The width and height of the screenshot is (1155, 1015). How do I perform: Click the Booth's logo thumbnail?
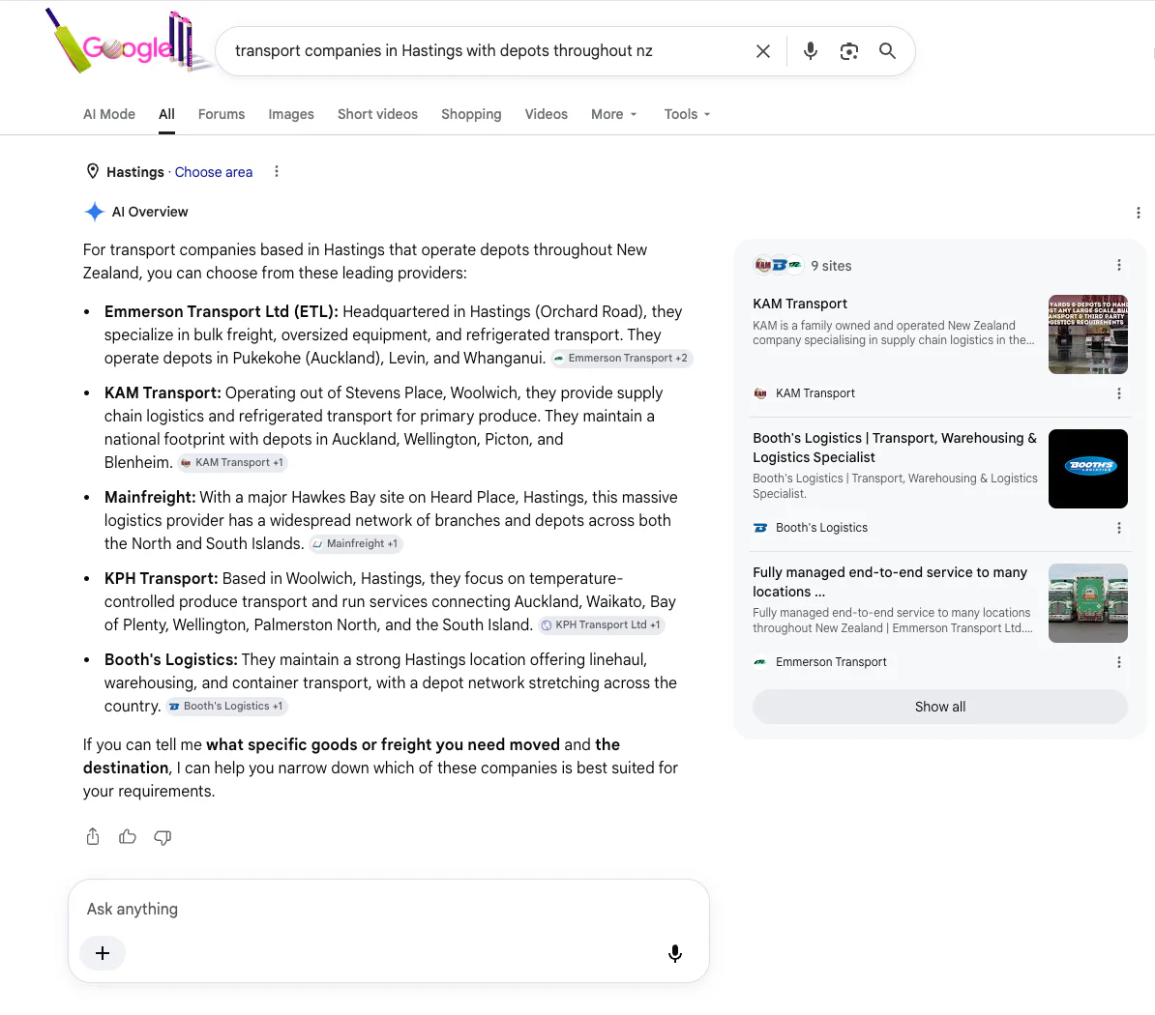pyautogui.click(x=1088, y=469)
